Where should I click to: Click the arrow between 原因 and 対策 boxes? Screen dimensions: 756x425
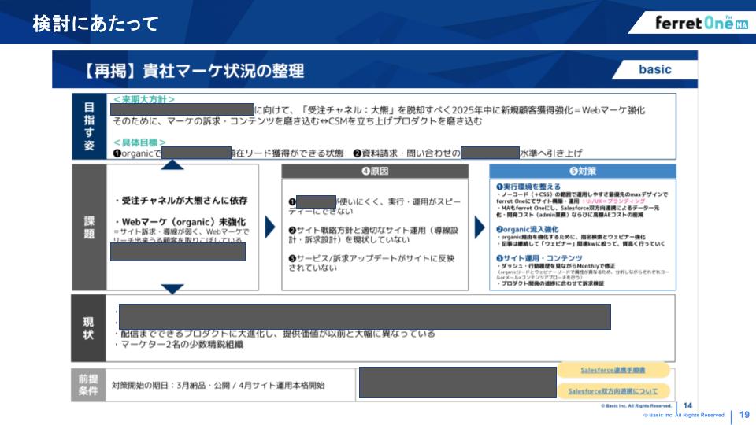coord(480,228)
